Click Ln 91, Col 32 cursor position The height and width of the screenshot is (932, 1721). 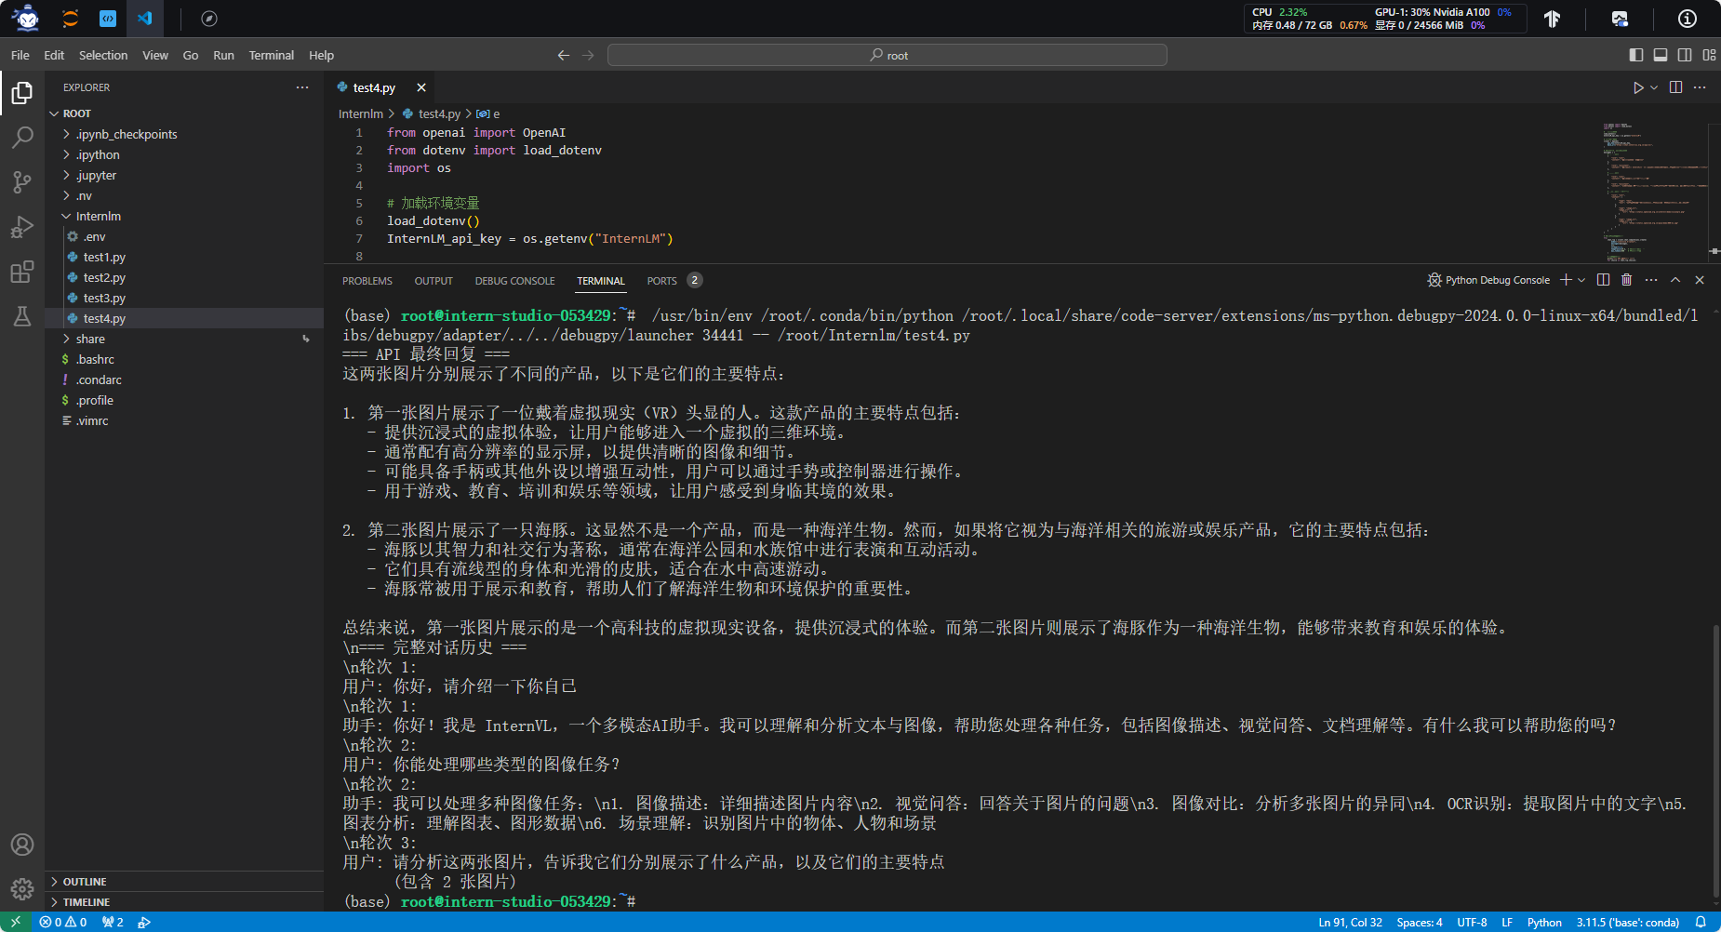pyautogui.click(x=1350, y=922)
